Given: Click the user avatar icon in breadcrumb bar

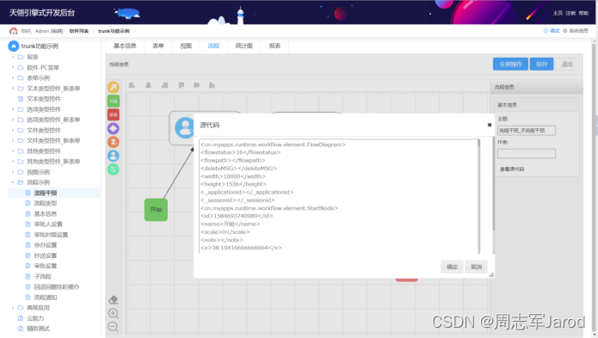Looking at the screenshot, I should (14, 31).
